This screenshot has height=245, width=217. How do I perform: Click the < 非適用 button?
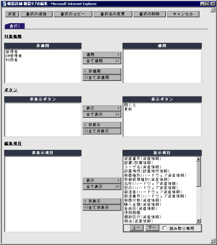point(102,71)
